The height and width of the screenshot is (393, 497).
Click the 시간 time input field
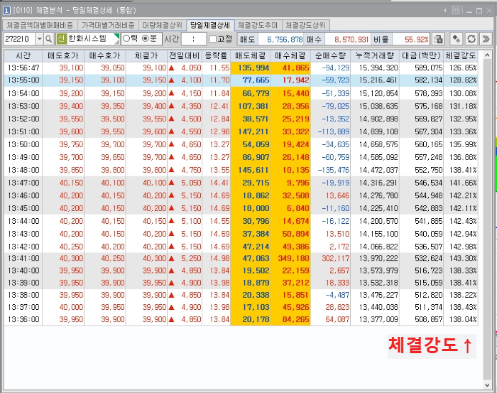(194, 39)
